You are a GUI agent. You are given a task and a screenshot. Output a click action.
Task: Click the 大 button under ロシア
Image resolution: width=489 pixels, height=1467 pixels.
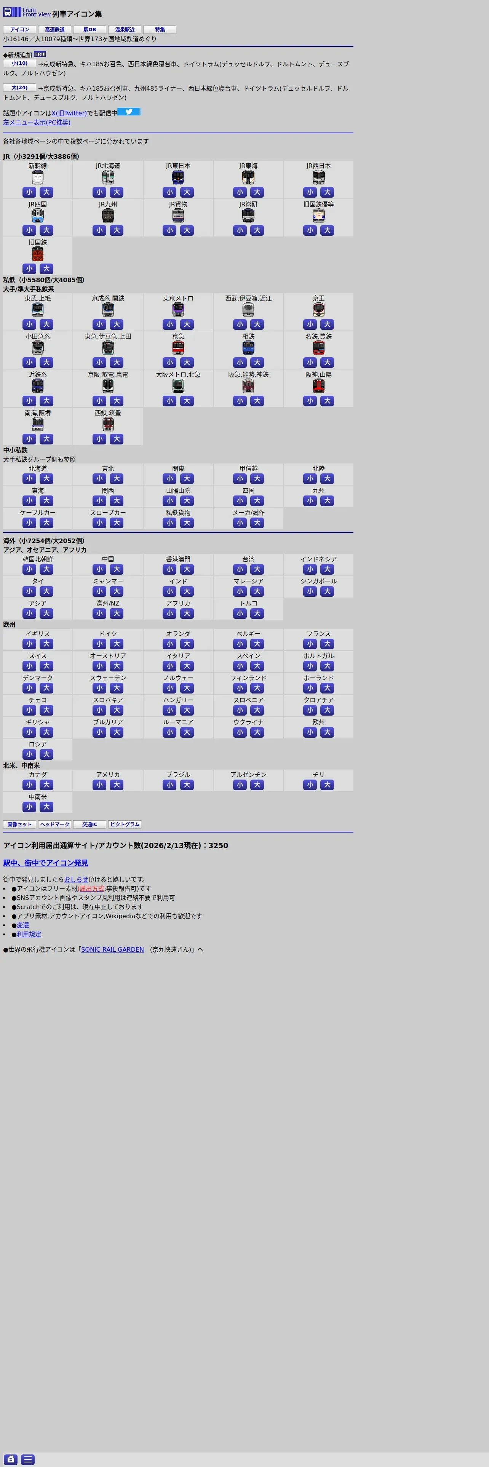click(x=47, y=754)
